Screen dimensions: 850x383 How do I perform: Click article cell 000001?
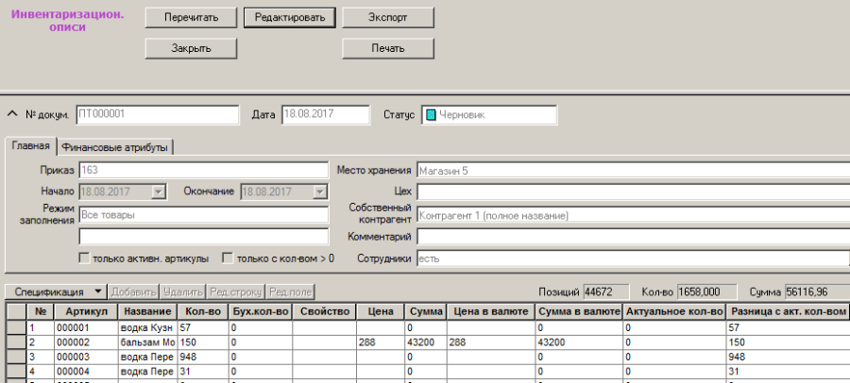click(x=87, y=327)
